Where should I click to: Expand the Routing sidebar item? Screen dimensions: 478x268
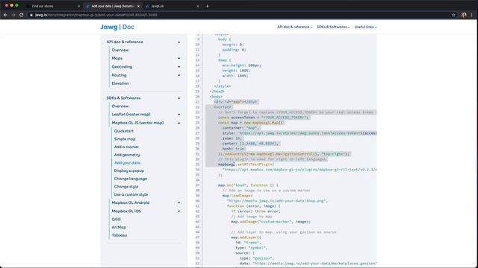coord(179,75)
